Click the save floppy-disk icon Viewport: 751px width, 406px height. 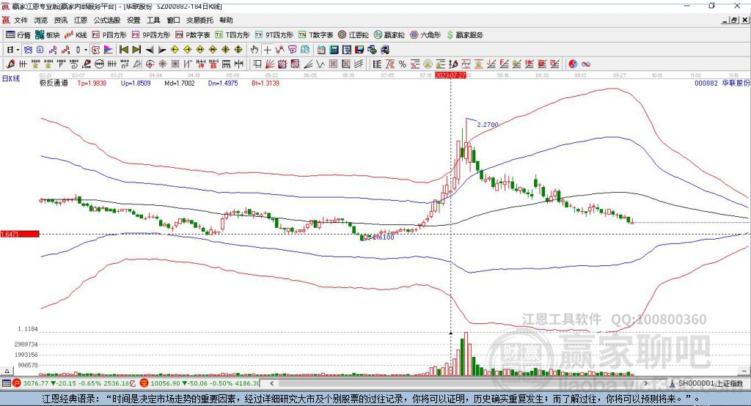pyautogui.click(x=359, y=50)
